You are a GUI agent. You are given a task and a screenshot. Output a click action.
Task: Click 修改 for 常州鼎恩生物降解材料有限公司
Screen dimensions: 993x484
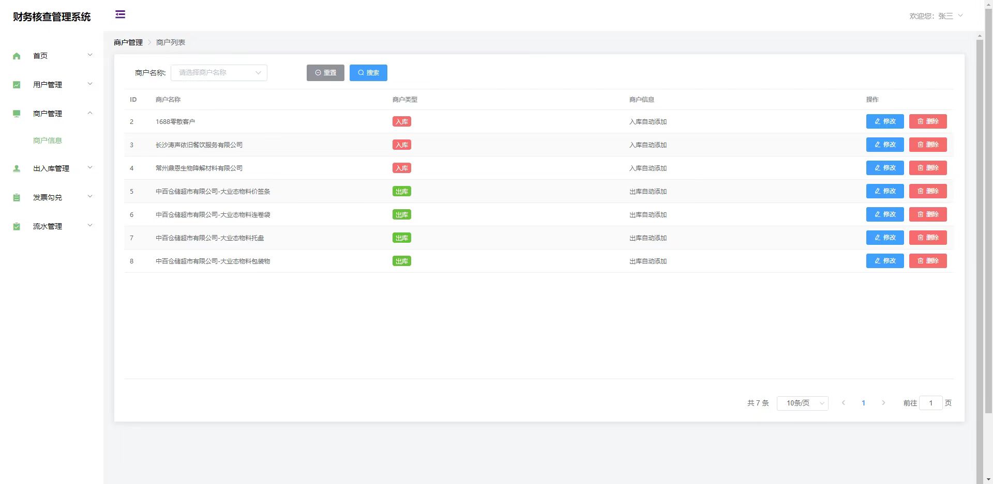(x=885, y=168)
